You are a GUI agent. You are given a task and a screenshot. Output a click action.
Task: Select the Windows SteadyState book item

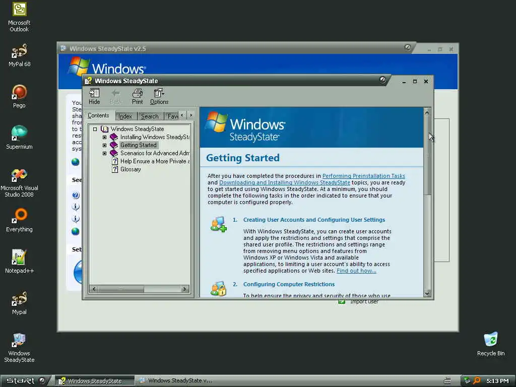tap(137, 129)
